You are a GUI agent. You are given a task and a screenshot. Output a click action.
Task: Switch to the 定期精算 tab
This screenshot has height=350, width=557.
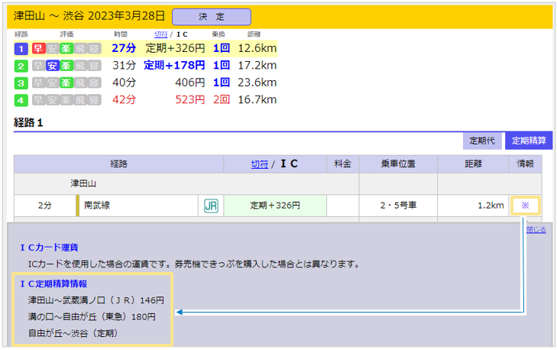point(529,141)
